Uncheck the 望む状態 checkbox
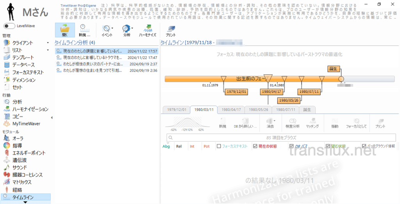Viewport: 400px width, 204px height. pyautogui.click(x=328, y=146)
